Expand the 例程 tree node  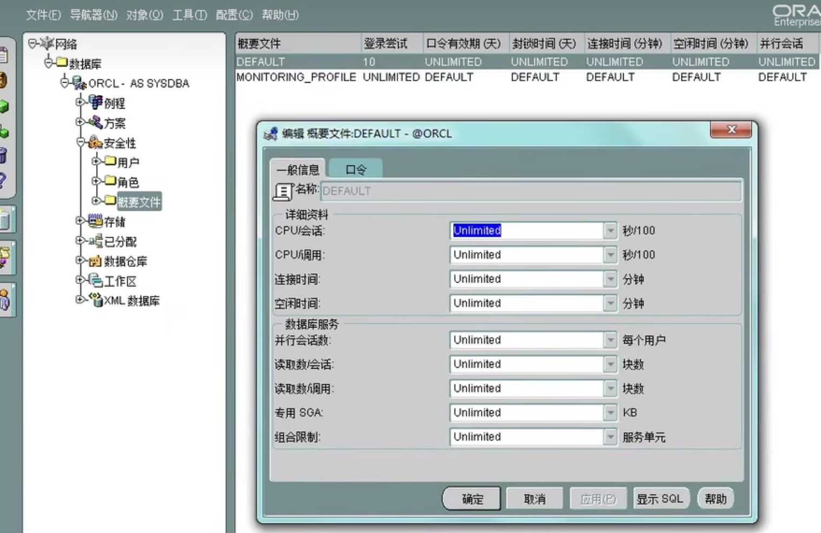point(80,102)
